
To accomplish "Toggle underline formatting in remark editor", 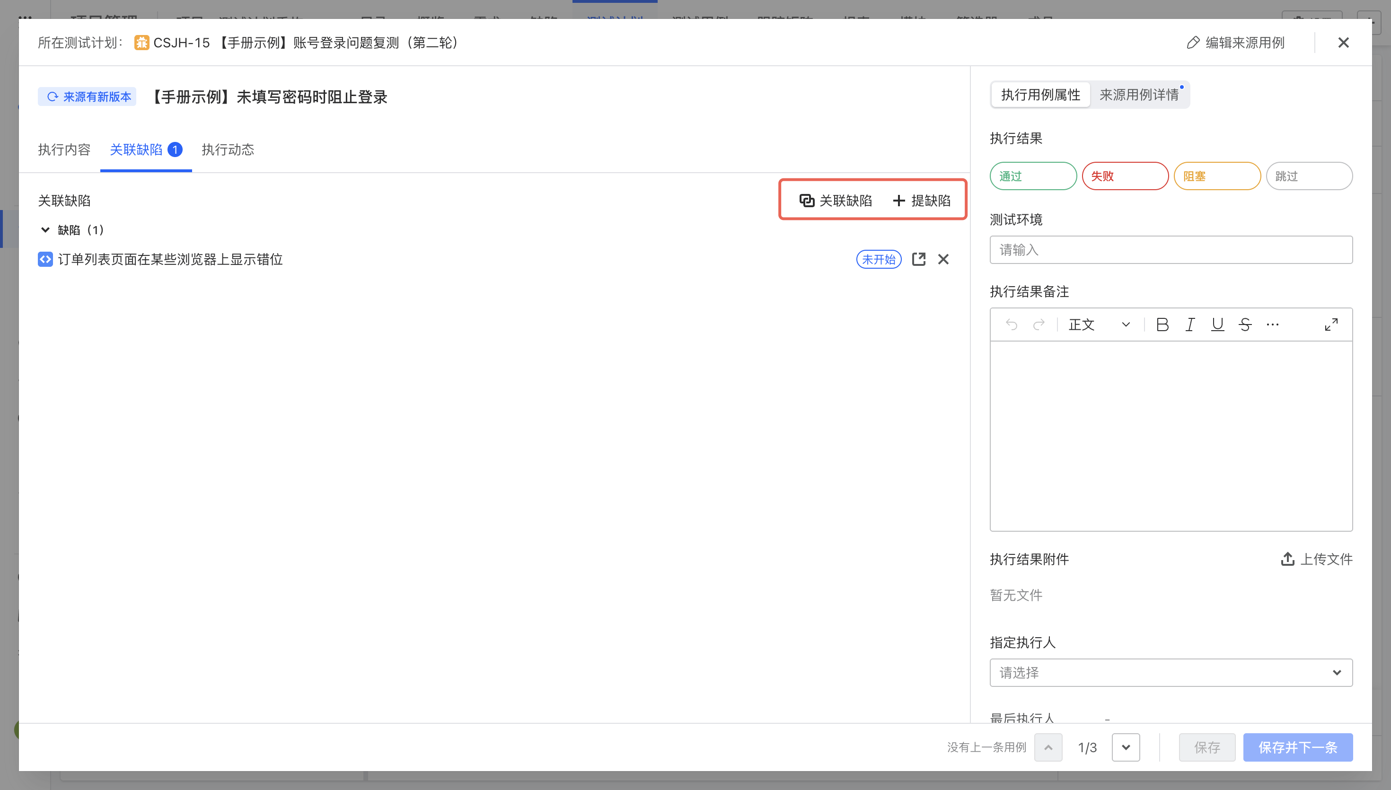I will click(1217, 325).
